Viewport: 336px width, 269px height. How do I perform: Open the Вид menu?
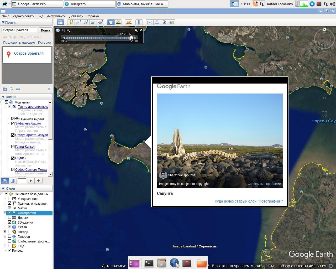[40, 16]
